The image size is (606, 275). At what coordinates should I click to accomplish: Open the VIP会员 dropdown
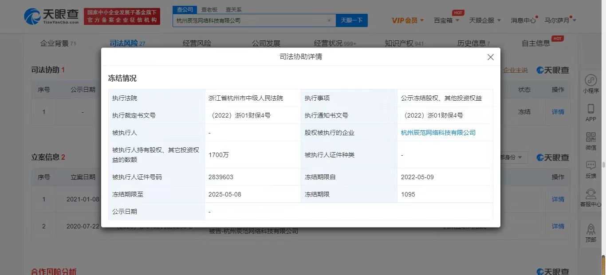point(408,20)
